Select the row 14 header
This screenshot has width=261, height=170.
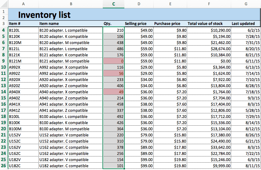(x=3, y=92)
